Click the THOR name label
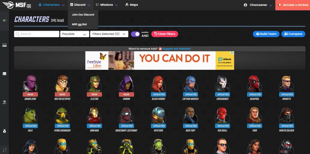 pyautogui.click(x=254, y=130)
